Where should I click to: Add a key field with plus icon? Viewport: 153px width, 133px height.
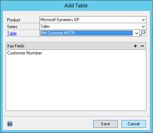point(135,46)
